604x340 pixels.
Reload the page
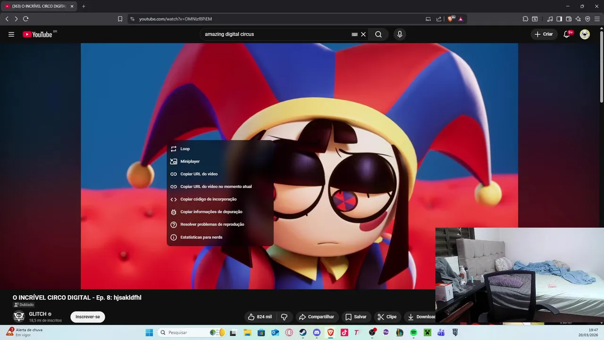(x=25, y=19)
